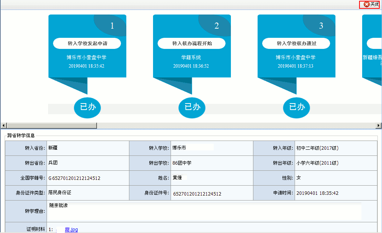Click the number 2 on the second card
This screenshot has height=233, width=382.
(x=217, y=26)
